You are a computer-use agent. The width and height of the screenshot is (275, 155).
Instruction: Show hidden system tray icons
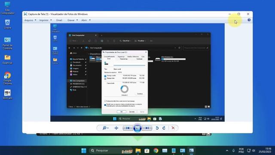tap(227, 151)
